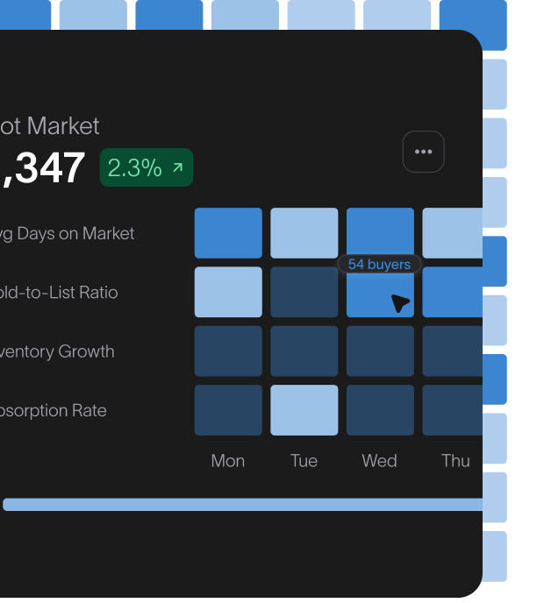Click Inventory Growth cell for Wednesday
The height and width of the screenshot is (603, 544).
click(x=380, y=351)
